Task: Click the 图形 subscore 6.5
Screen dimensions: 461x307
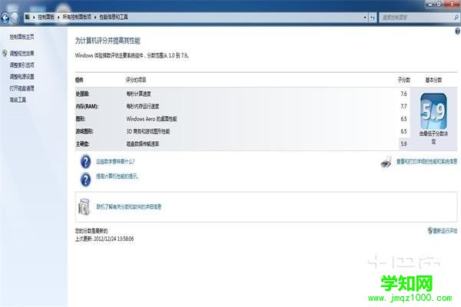Action: point(403,119)
